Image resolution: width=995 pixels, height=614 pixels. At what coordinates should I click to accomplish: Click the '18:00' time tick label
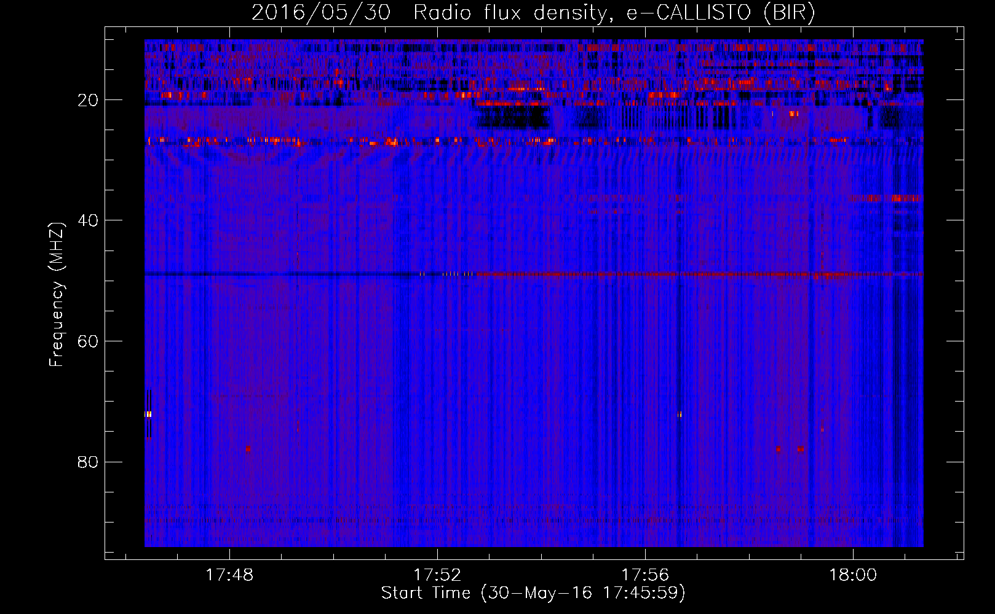click(853, 575)
